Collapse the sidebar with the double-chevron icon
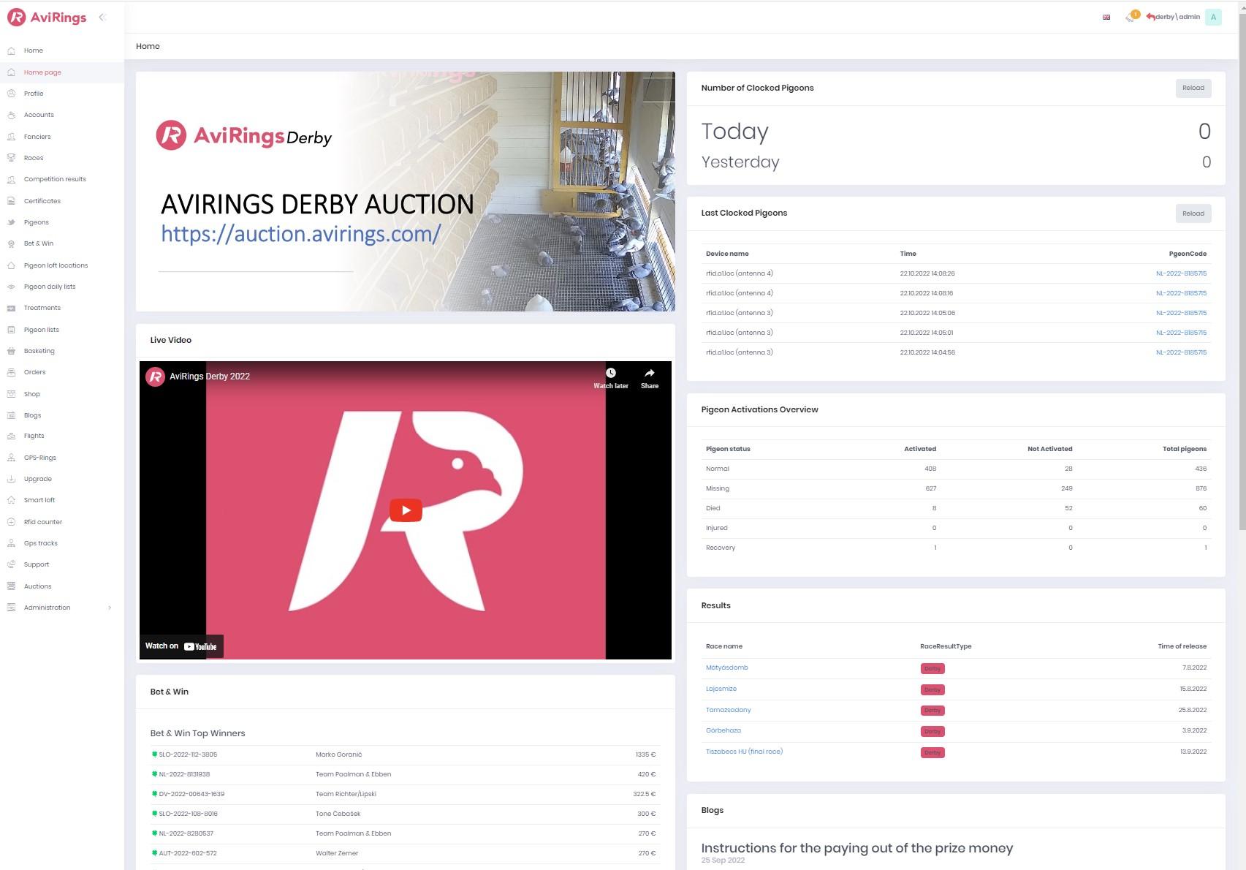The width and height of the screenshot is (1246, 870). (x=102, y=17)
